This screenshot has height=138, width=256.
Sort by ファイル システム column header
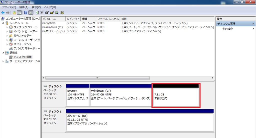pyautogui.click(x=108, y=19)
